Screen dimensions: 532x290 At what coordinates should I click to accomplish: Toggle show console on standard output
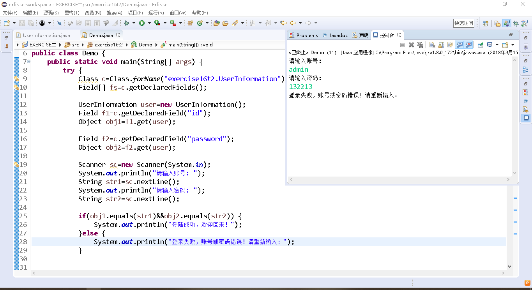pos(460,45)
